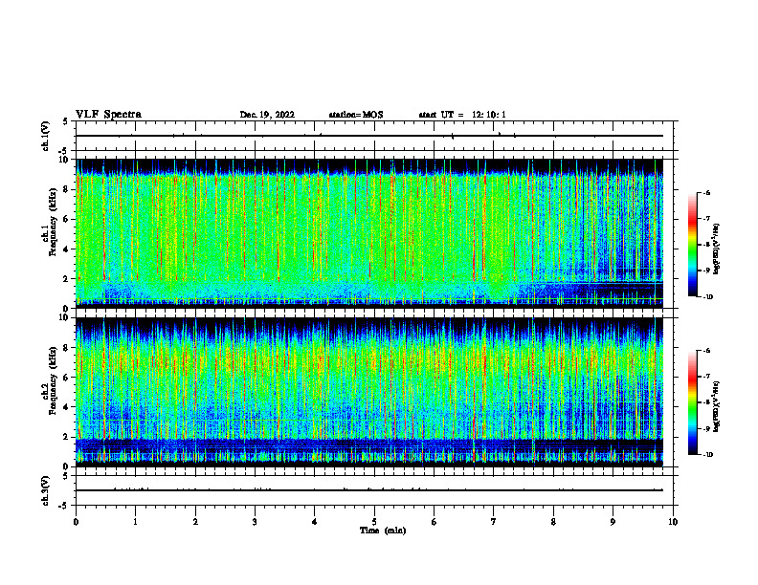The image size is (758, 585).
Task: Click the ch.1 colorbar log(PSD) label
Action: [x=717, y=249]
